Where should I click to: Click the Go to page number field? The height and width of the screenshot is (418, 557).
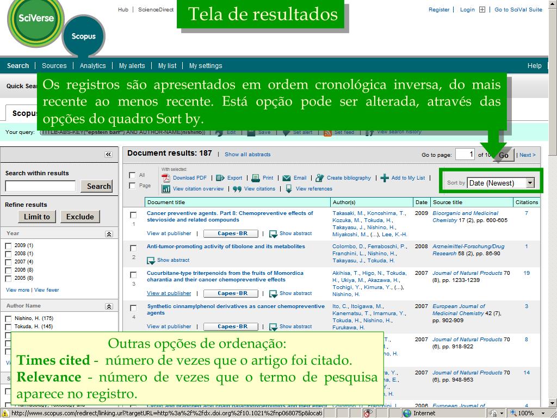pos(465,154)
